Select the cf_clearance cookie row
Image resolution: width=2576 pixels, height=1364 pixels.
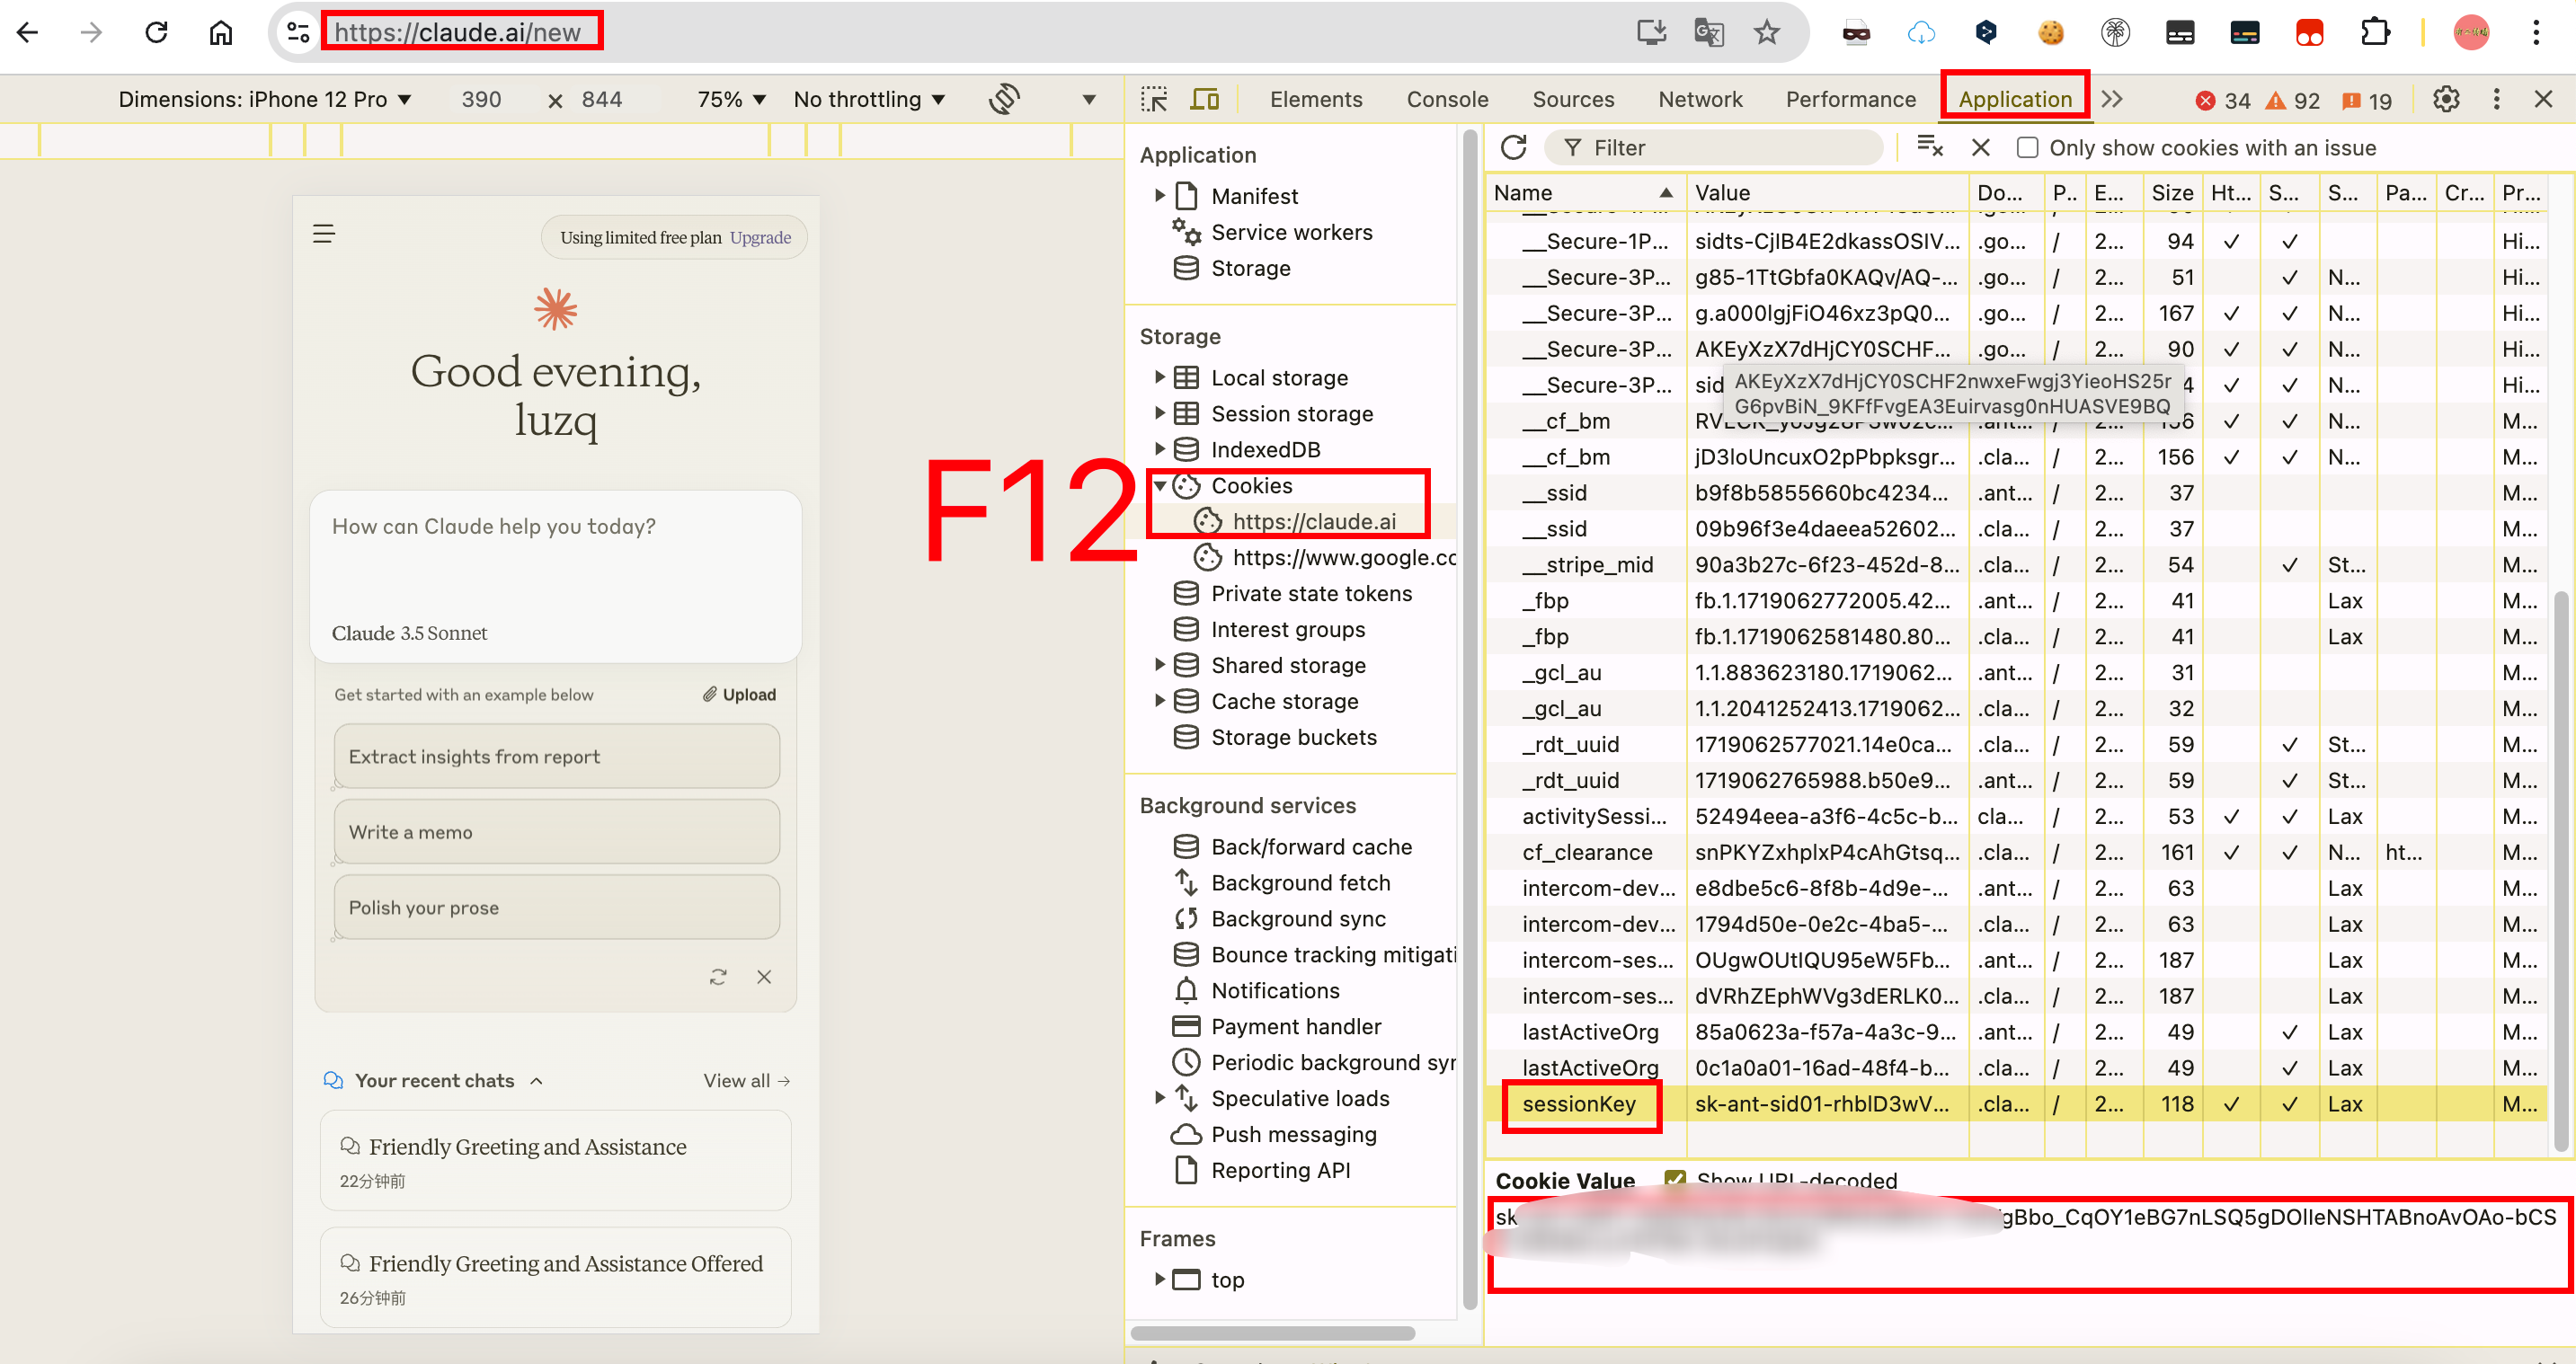(x=2017, y=852)
